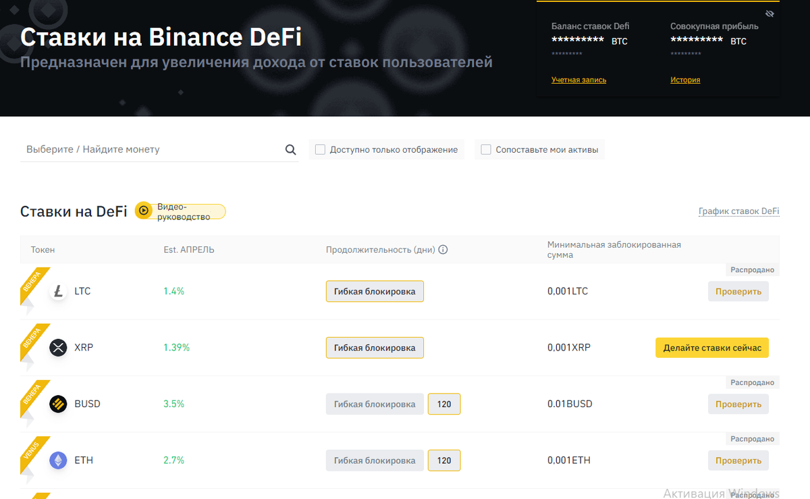Screen dimensions: 810x499
Task: Enable 'Сопоставьте мои активы' checkbox
Action: coord(486,150)
